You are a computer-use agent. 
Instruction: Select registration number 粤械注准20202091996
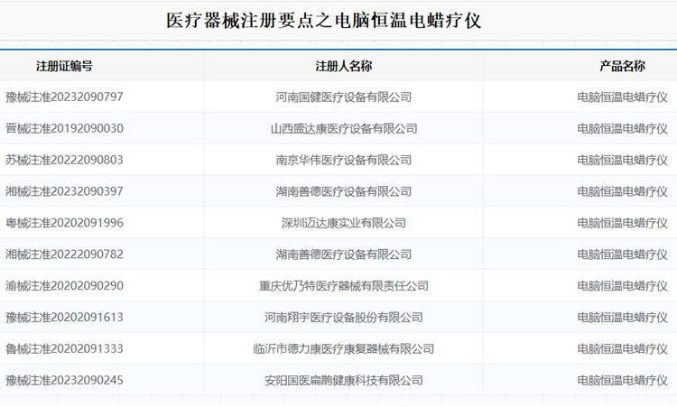tap(64, 223)
